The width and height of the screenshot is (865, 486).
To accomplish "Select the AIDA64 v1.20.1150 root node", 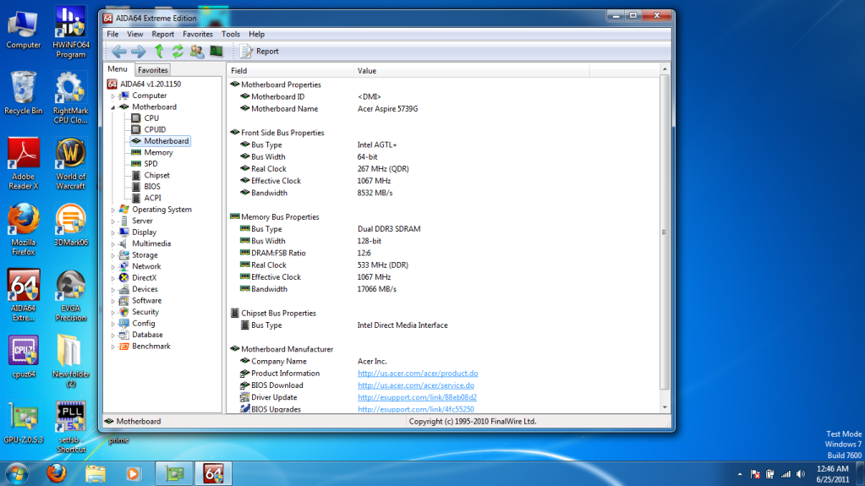I will tap(144, 84).
